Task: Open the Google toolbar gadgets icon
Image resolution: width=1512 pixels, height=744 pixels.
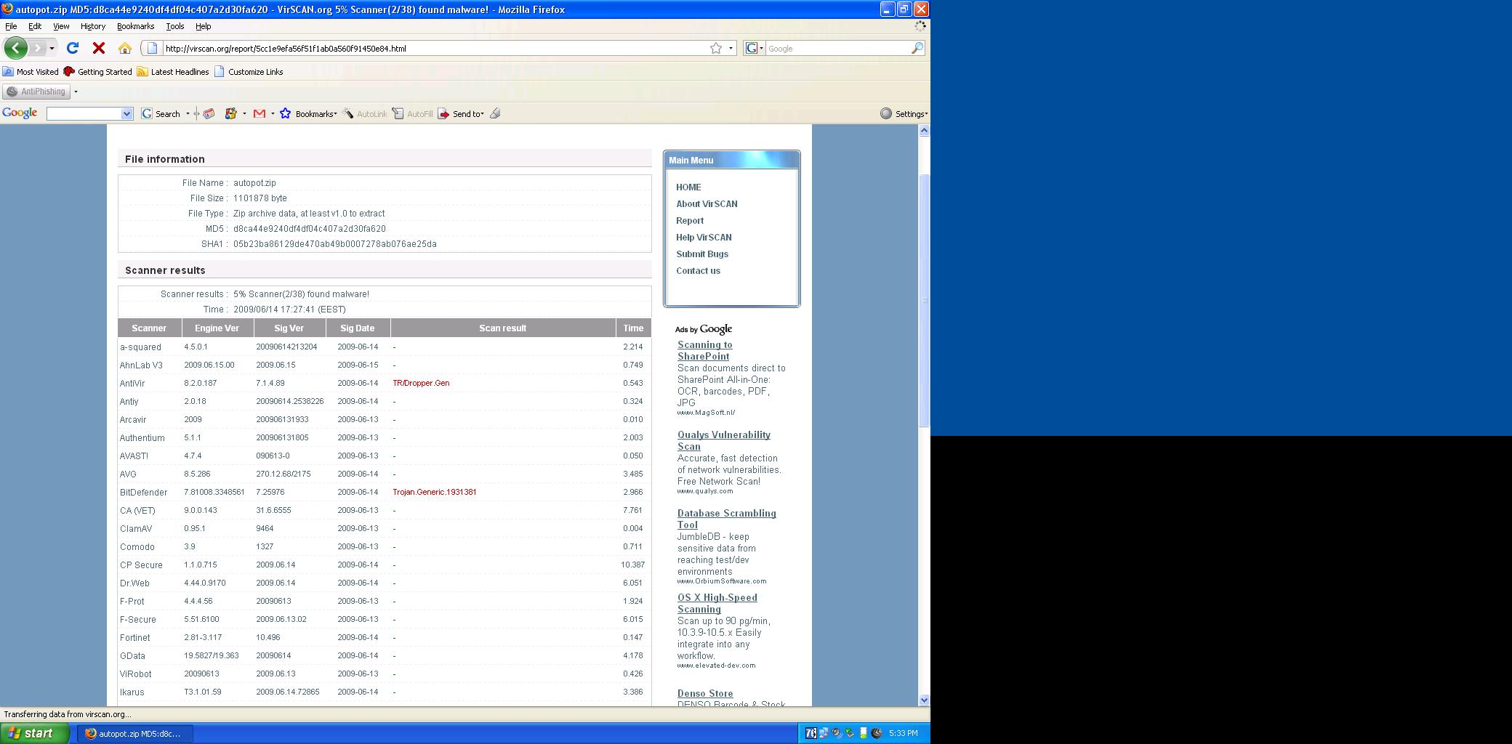Action: point(231,113)
